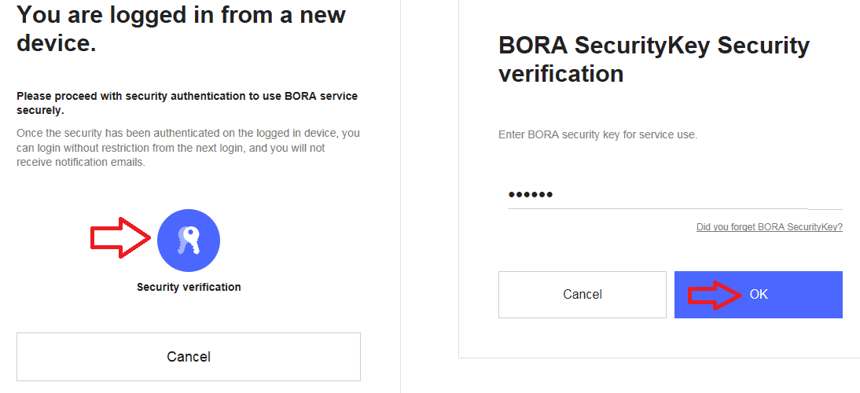Viewport: 860px width, 393px height.
Task: Click the 'You are logged in from a new device' heading
Action: (x=181, y=28)
